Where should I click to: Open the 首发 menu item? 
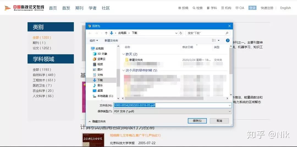tap(66, 8)
